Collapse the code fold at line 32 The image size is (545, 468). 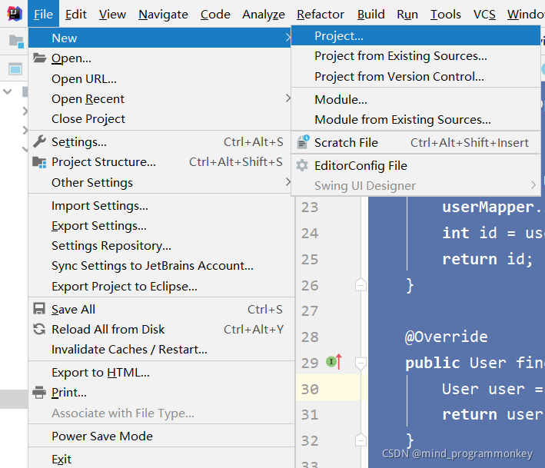361,440
